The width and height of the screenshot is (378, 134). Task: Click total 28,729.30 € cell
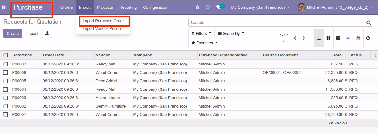(x=336, y=115)
